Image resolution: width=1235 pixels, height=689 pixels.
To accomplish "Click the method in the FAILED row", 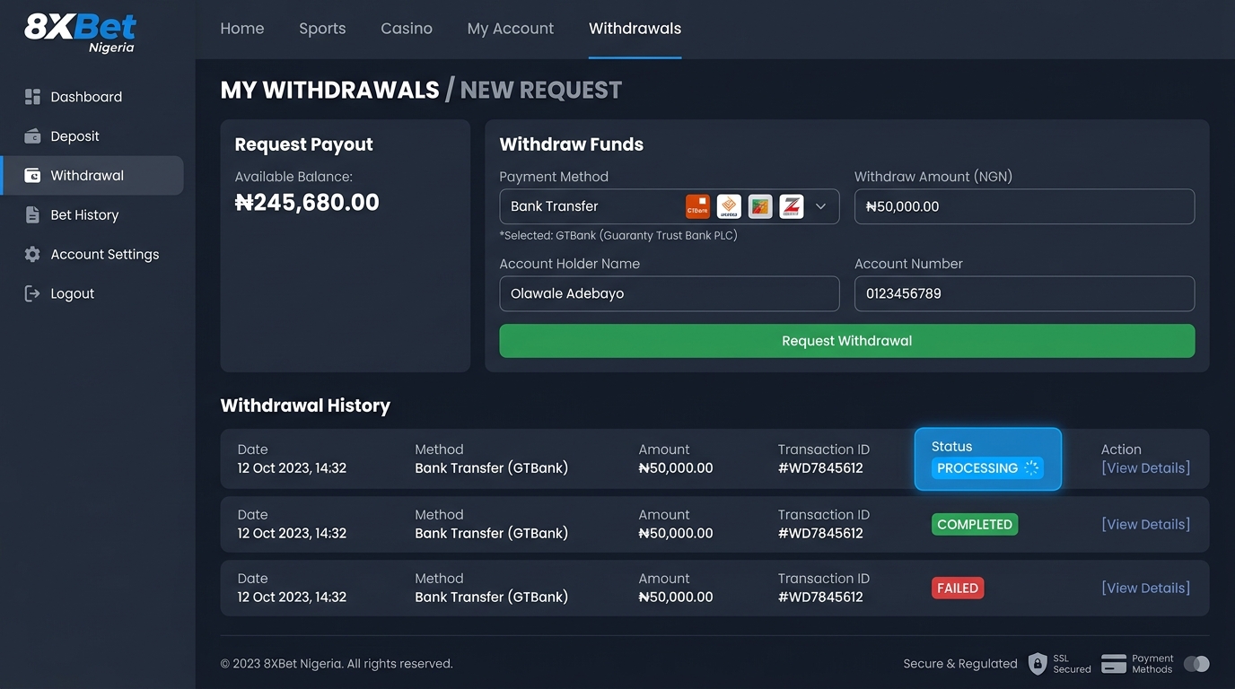I will pos(491,597).
